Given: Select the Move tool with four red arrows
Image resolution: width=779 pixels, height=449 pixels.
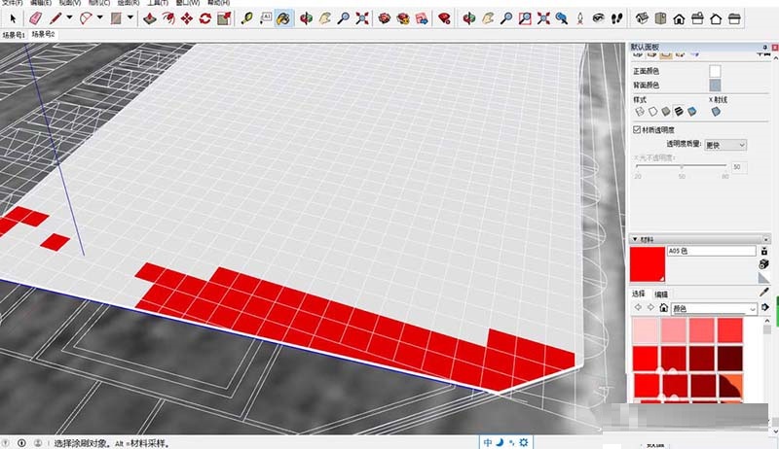Looking at the screenshot, I should pyautogui.click(x=187, y=18).
